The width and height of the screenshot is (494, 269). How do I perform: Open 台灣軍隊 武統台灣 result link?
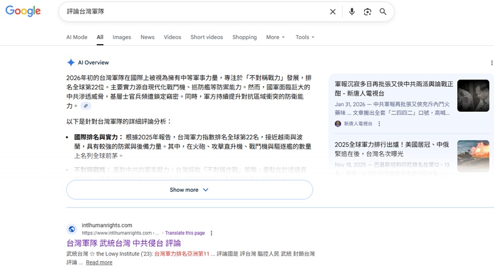(x=123, y=243)
